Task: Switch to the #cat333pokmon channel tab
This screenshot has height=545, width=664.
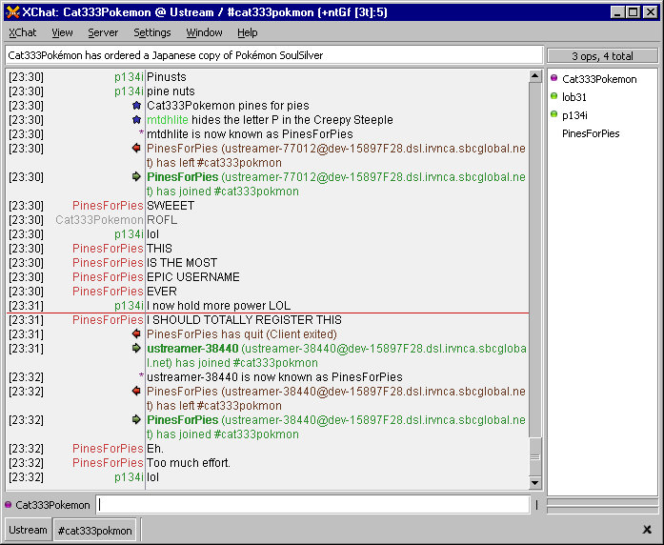Action: pyautogui.click(x=95, y=530)
